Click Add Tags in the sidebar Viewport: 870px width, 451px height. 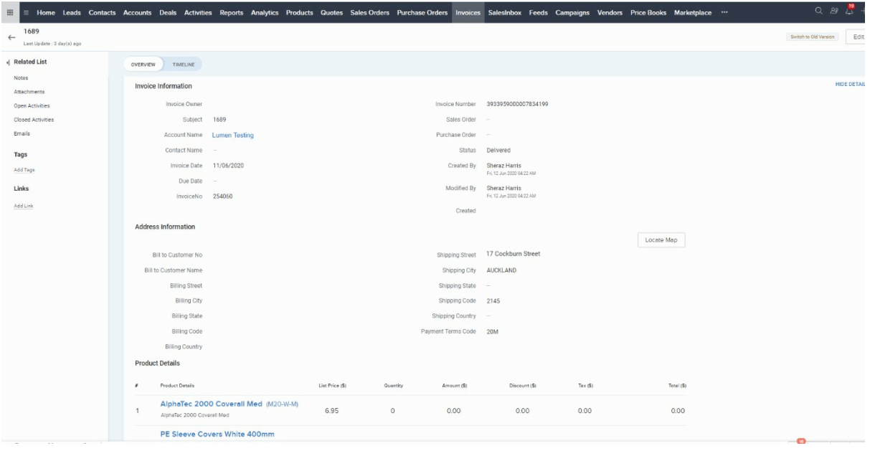pyautogui.click(x=24, y=170)
